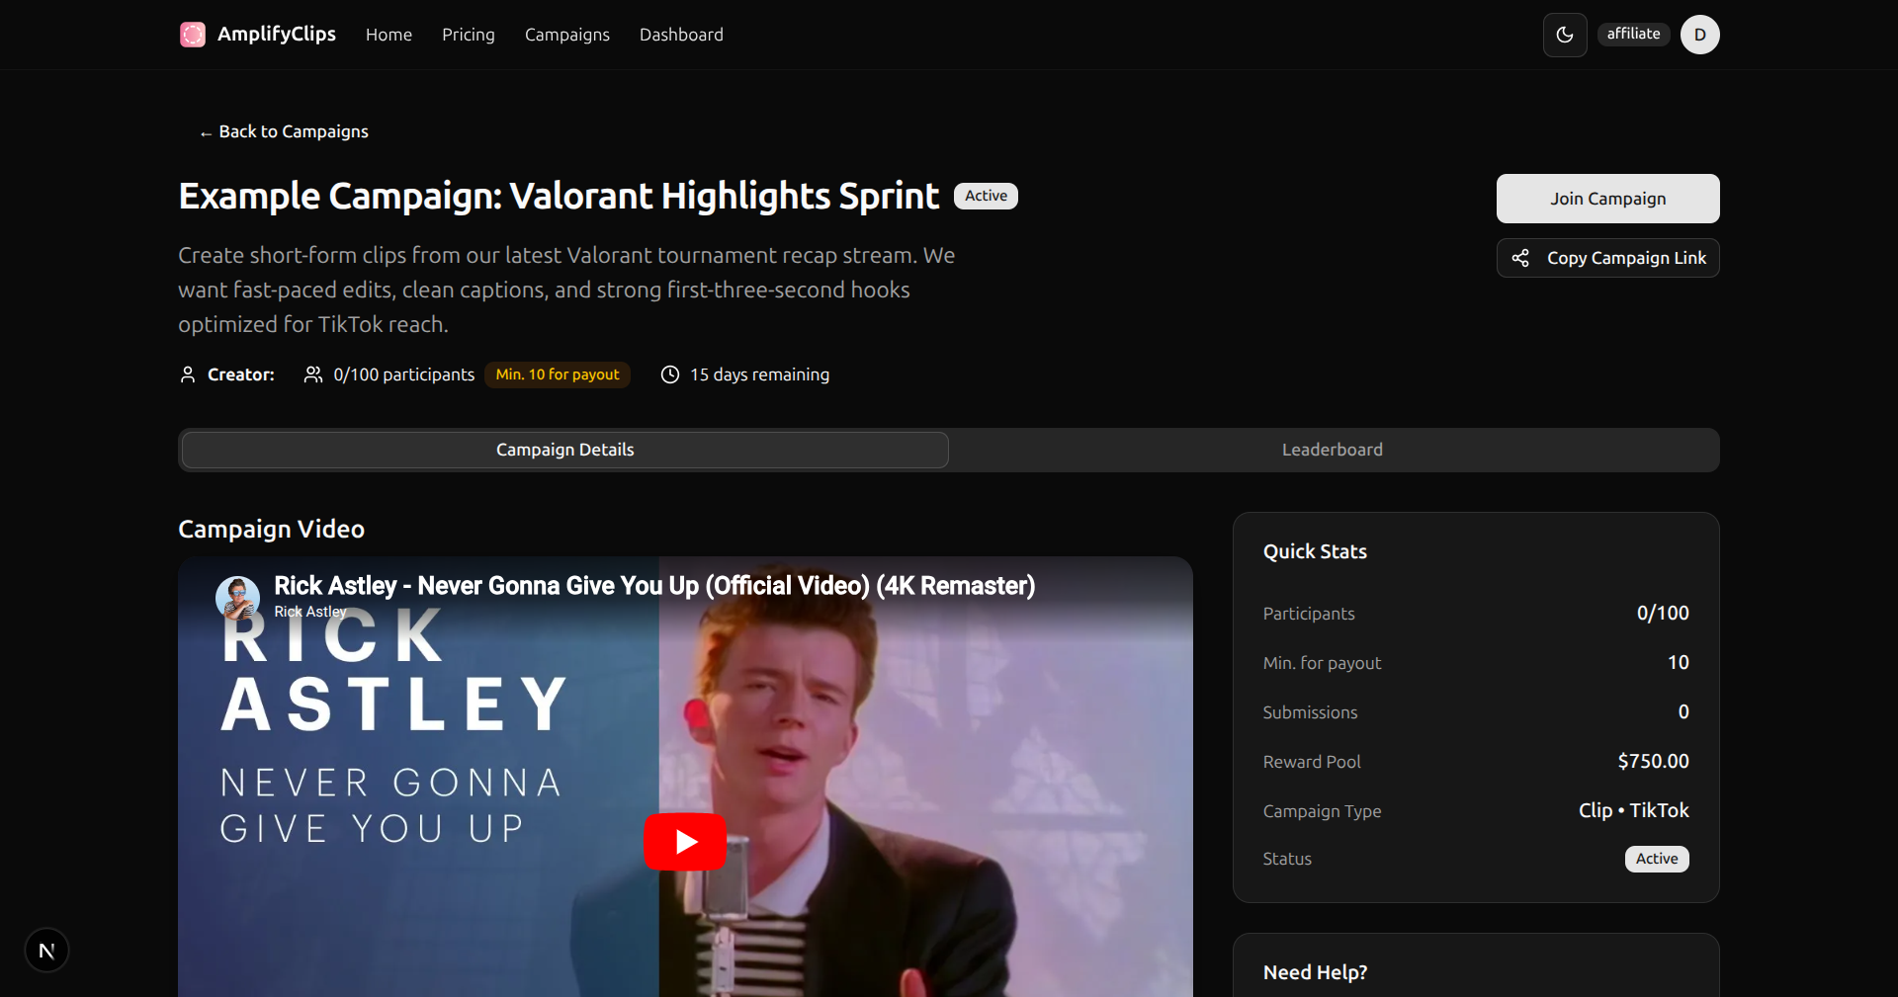
Task: Open the Pricing menu item
Action: (x=469, y=35)
